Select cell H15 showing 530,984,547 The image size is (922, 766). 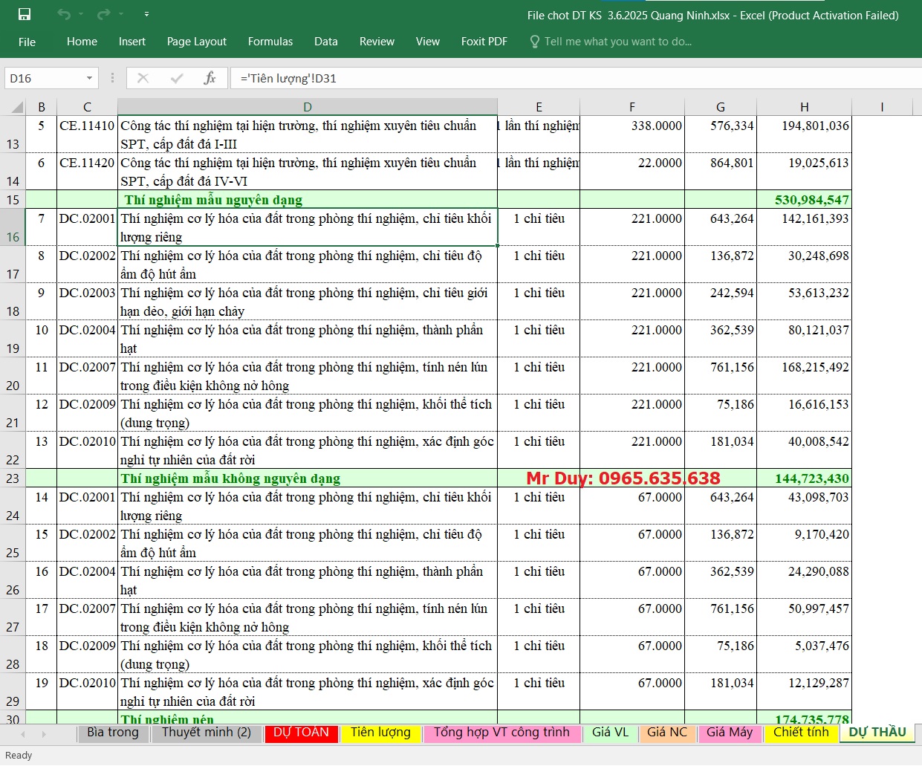click(804, 199)
